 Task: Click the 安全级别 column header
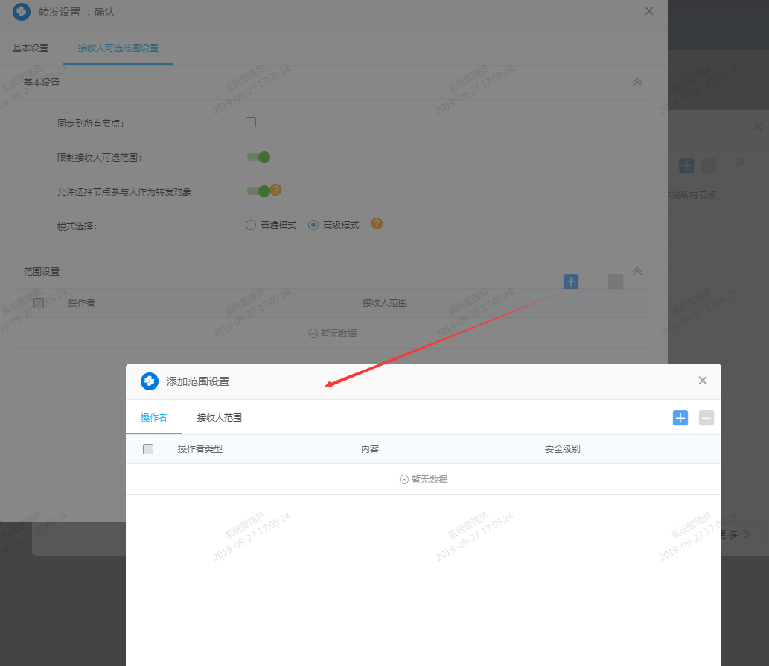click(562, 449)
